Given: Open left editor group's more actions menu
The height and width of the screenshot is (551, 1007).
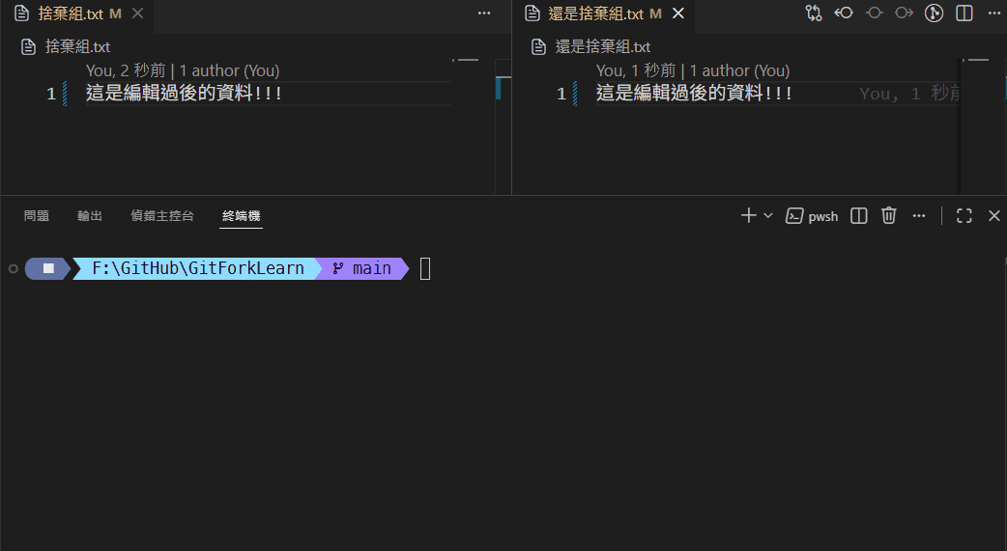Looking at the screenshot, I should 484,14.
